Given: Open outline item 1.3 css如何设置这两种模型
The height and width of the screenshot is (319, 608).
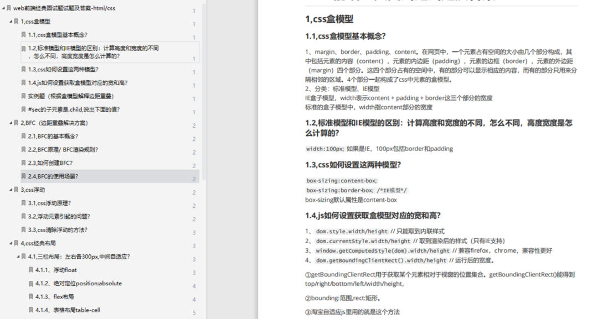Looking at the screenshot, I should (x=63, y=70).
